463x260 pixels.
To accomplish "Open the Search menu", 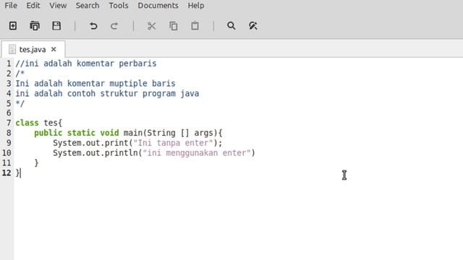I will [88, 6].
